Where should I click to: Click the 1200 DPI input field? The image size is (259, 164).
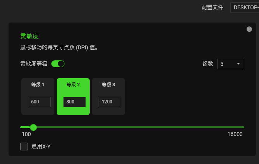coord(110,102)
